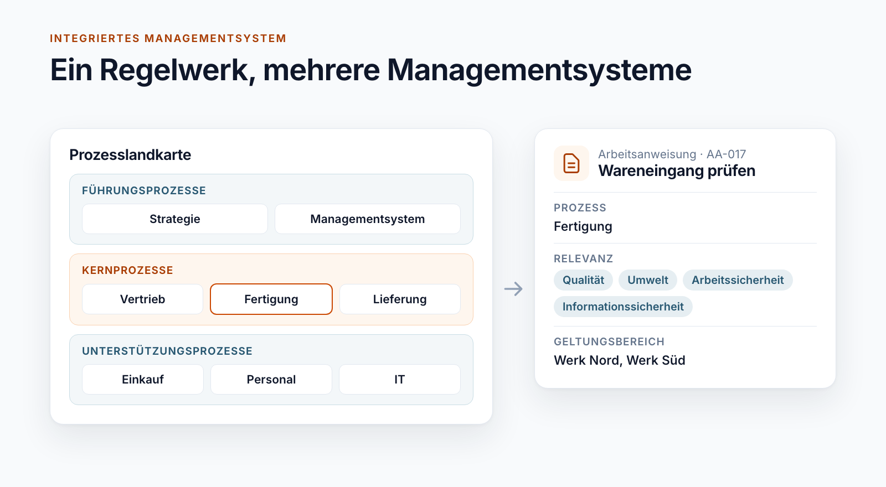The image size is (886, 487).
Task: Select the Vertrieb core process
Action: click(143, 299)
